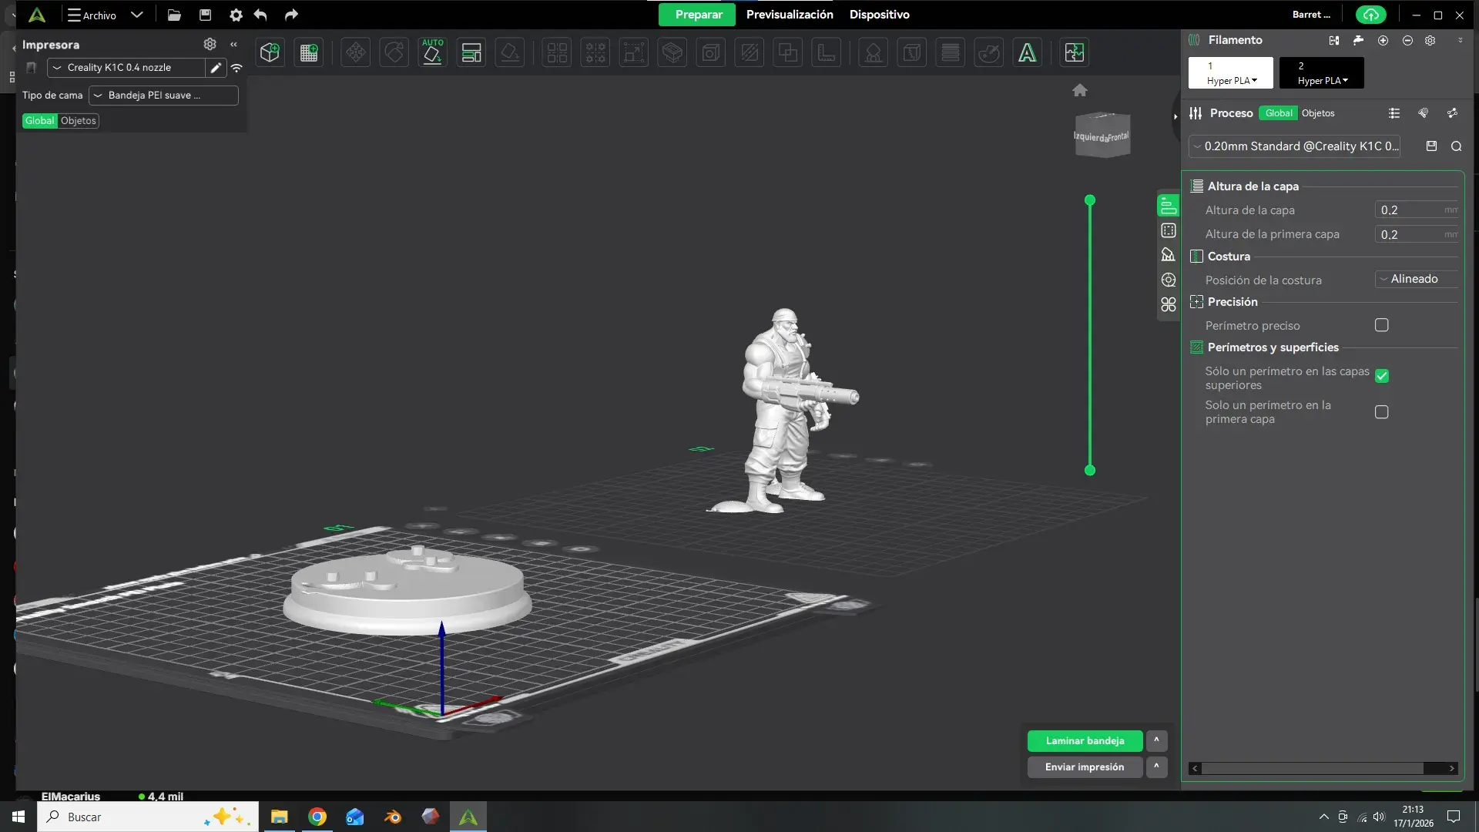
Task: Enable Solo un perímetro en primera capa
Action: point(1382,412)
